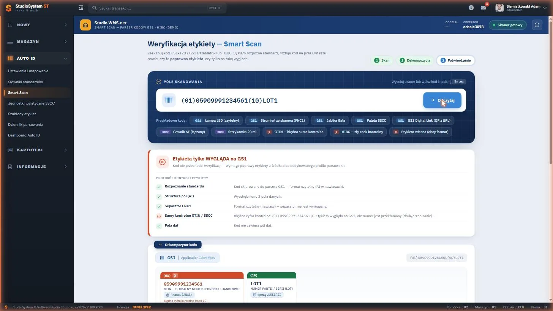Click the GTIN value 05909991234561 in the card
553x311 pixels.
click(x=183, y=284)
